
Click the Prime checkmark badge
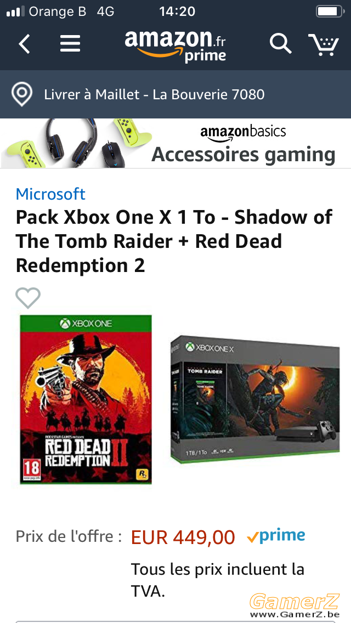coord(276,536)
